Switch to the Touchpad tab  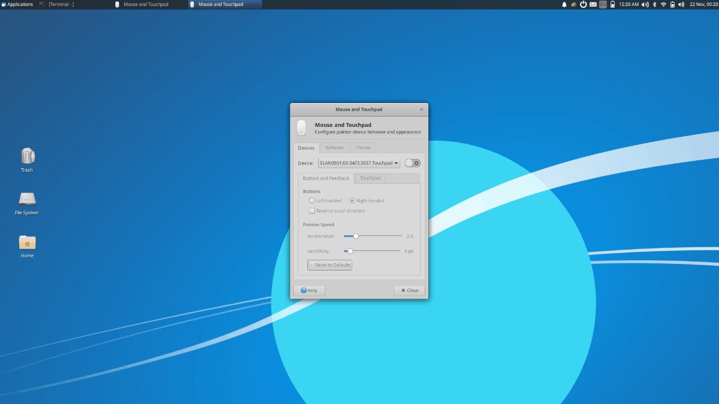[x=370, y=178]
